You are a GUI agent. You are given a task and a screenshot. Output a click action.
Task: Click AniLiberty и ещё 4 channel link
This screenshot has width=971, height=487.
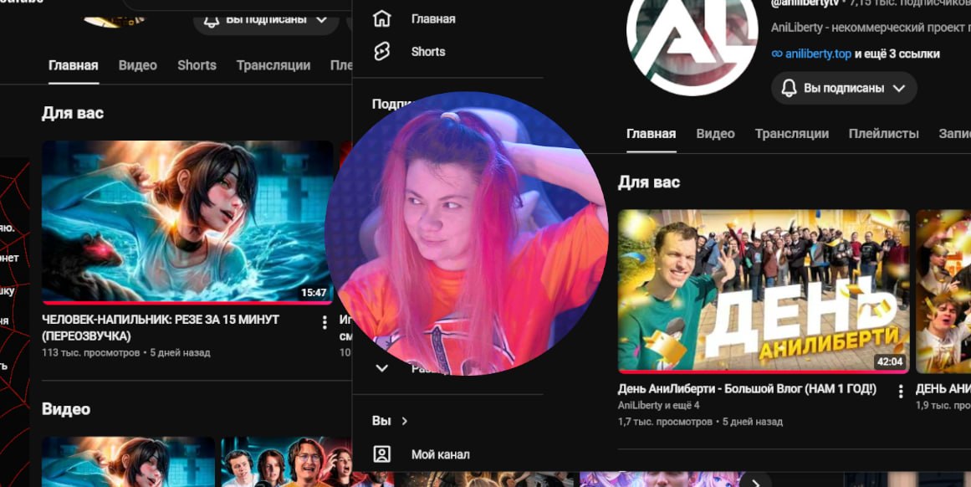pyautogui.click(x=659, y=405)
